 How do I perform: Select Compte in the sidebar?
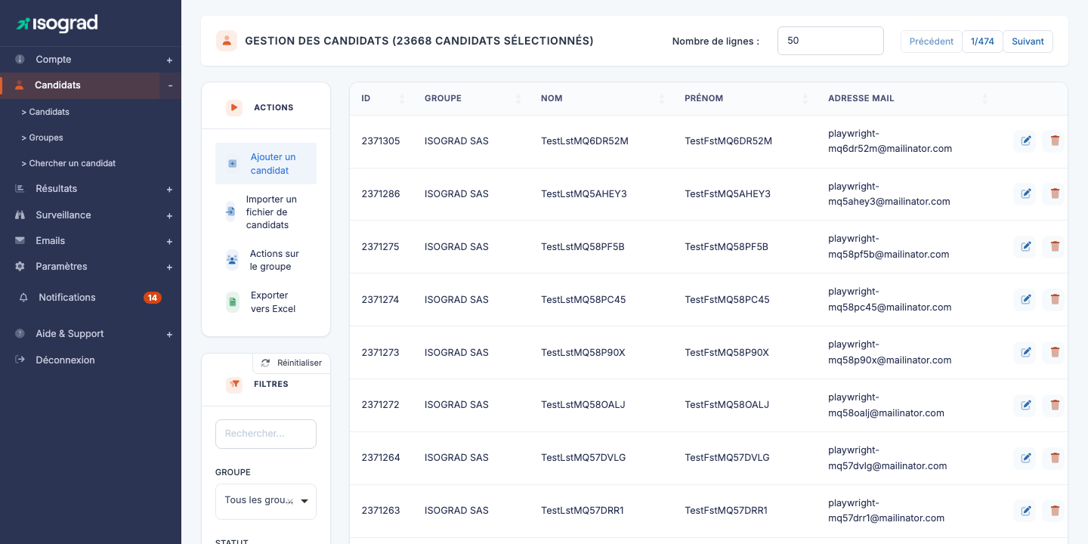coord(91,60)
